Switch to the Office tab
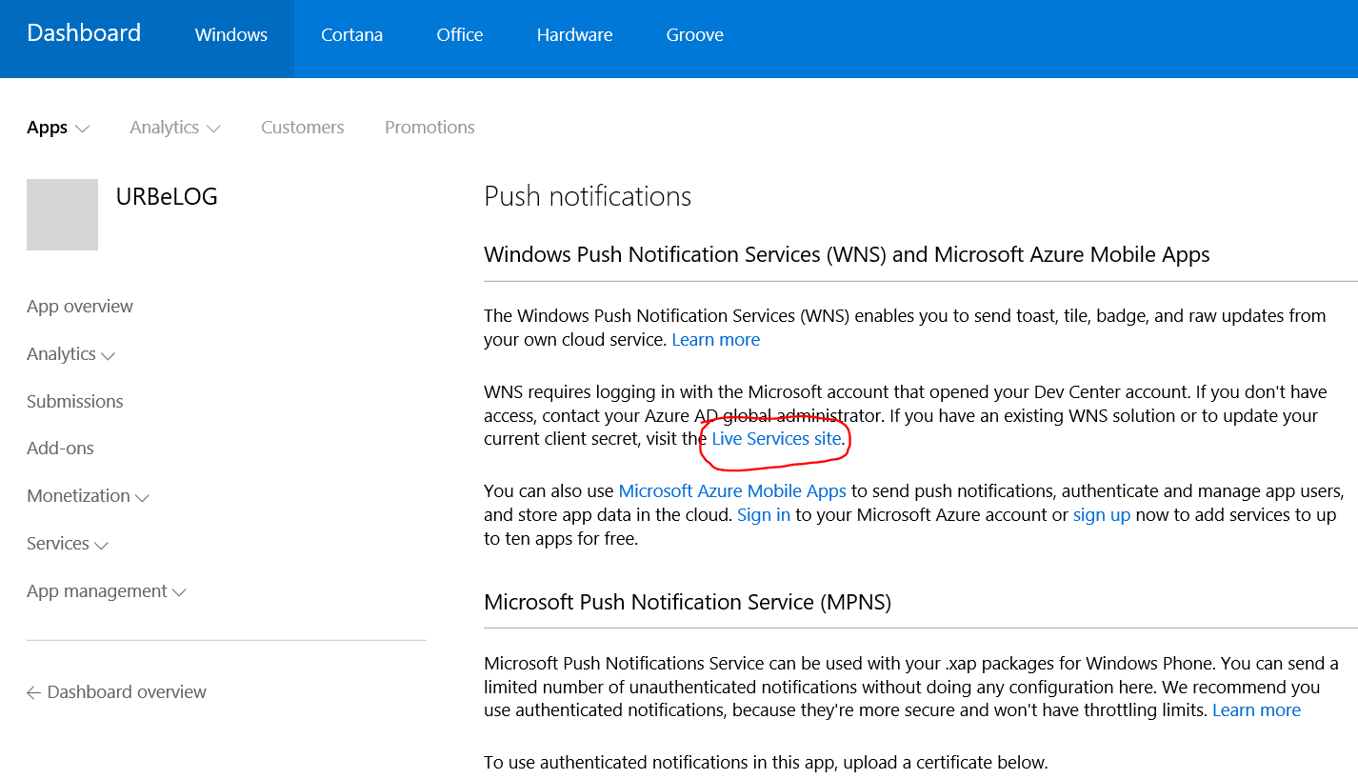Viewport: 1358px width, 779px height. (460, 35)
